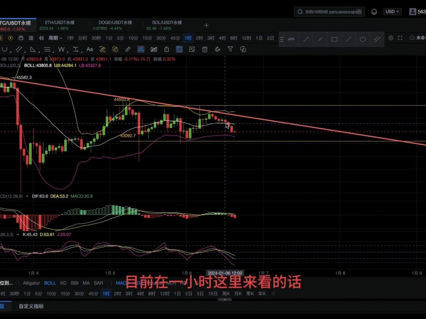The height and width of the screenshot is (319, 426).
Task: Select the plain ruler measure tool
Action: pyautogui.click(x=128, y=49)
